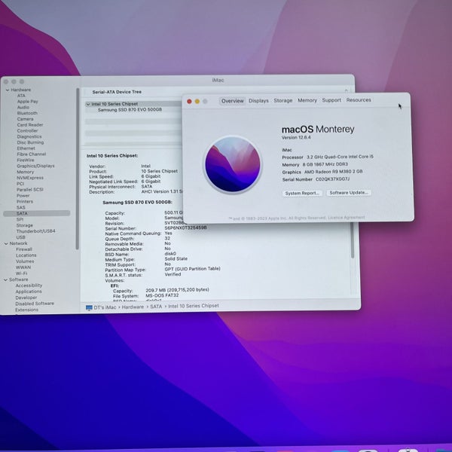
Task: Select Ethernet in sidebar
Action: tap(26, 148)
